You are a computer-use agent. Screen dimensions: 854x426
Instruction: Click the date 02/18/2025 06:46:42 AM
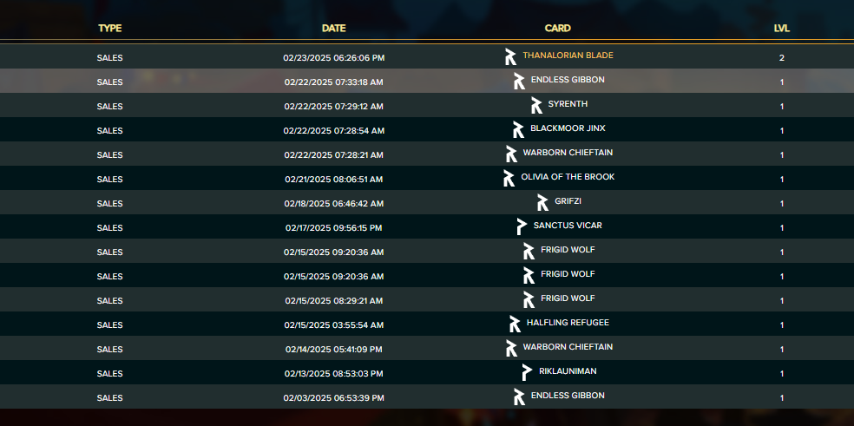(334, 204)
